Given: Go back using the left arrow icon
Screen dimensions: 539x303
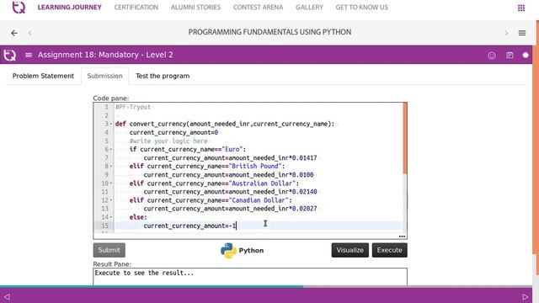Looking at the screenshot, I should 14,33.
